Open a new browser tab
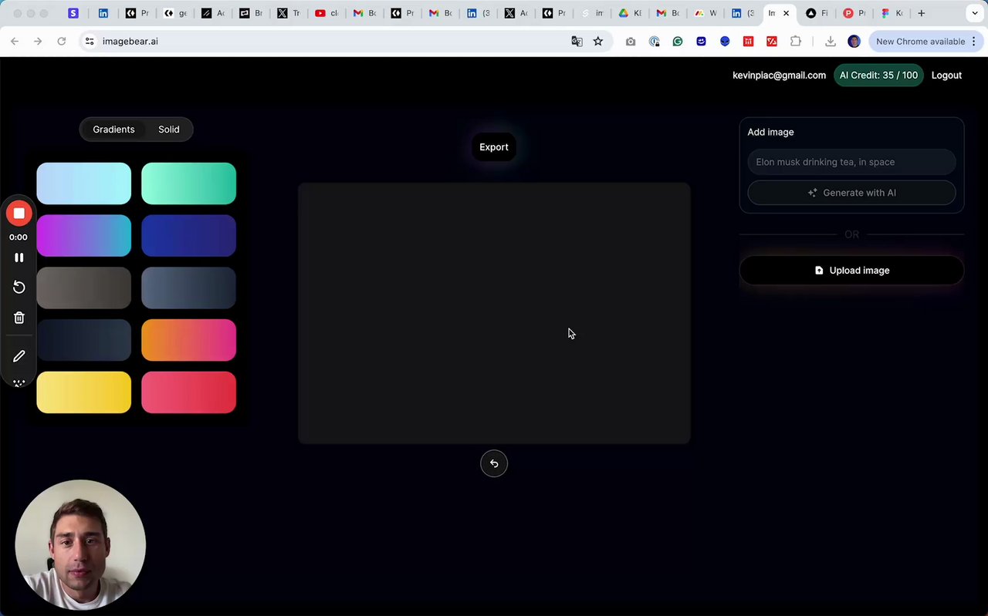Viewport: 988px width, 616px height. 921,13
